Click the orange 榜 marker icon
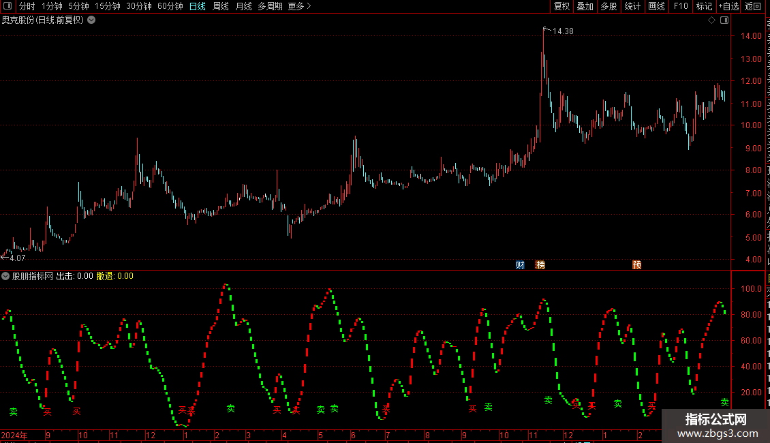Viewport: 770px width, 443px height. click(540, 264)
